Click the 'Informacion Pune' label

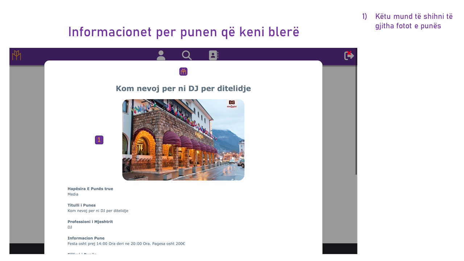pyautogui.click(x=86, y=238)
